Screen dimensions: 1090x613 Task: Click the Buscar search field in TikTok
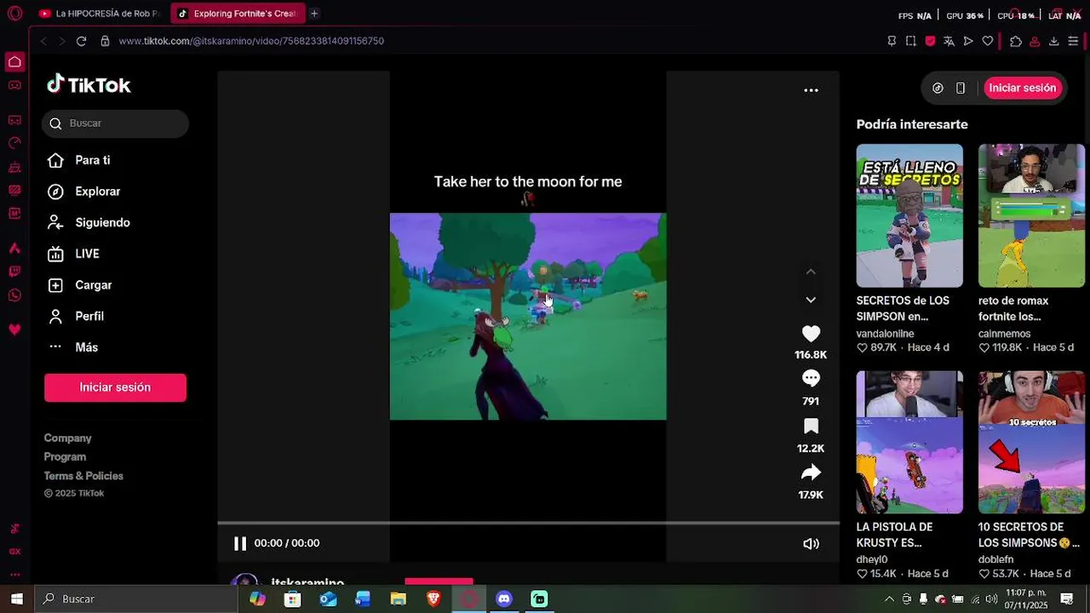(x=115, y=123)
